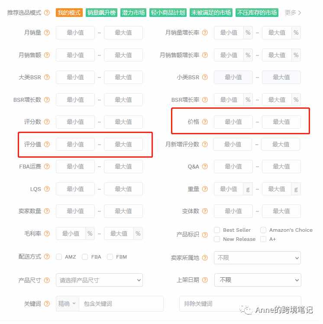Image resolution: width=323 pixels, height=324 pixels.
Task: Check the AMZ delivery checkbox
Action: click(x=59, y=257)
